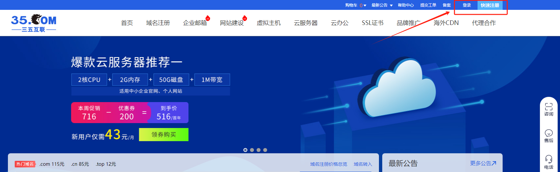Click the 售后 after-sales chat icon
Viewport: 560px width, 172px height.
(x=548, y=133)
